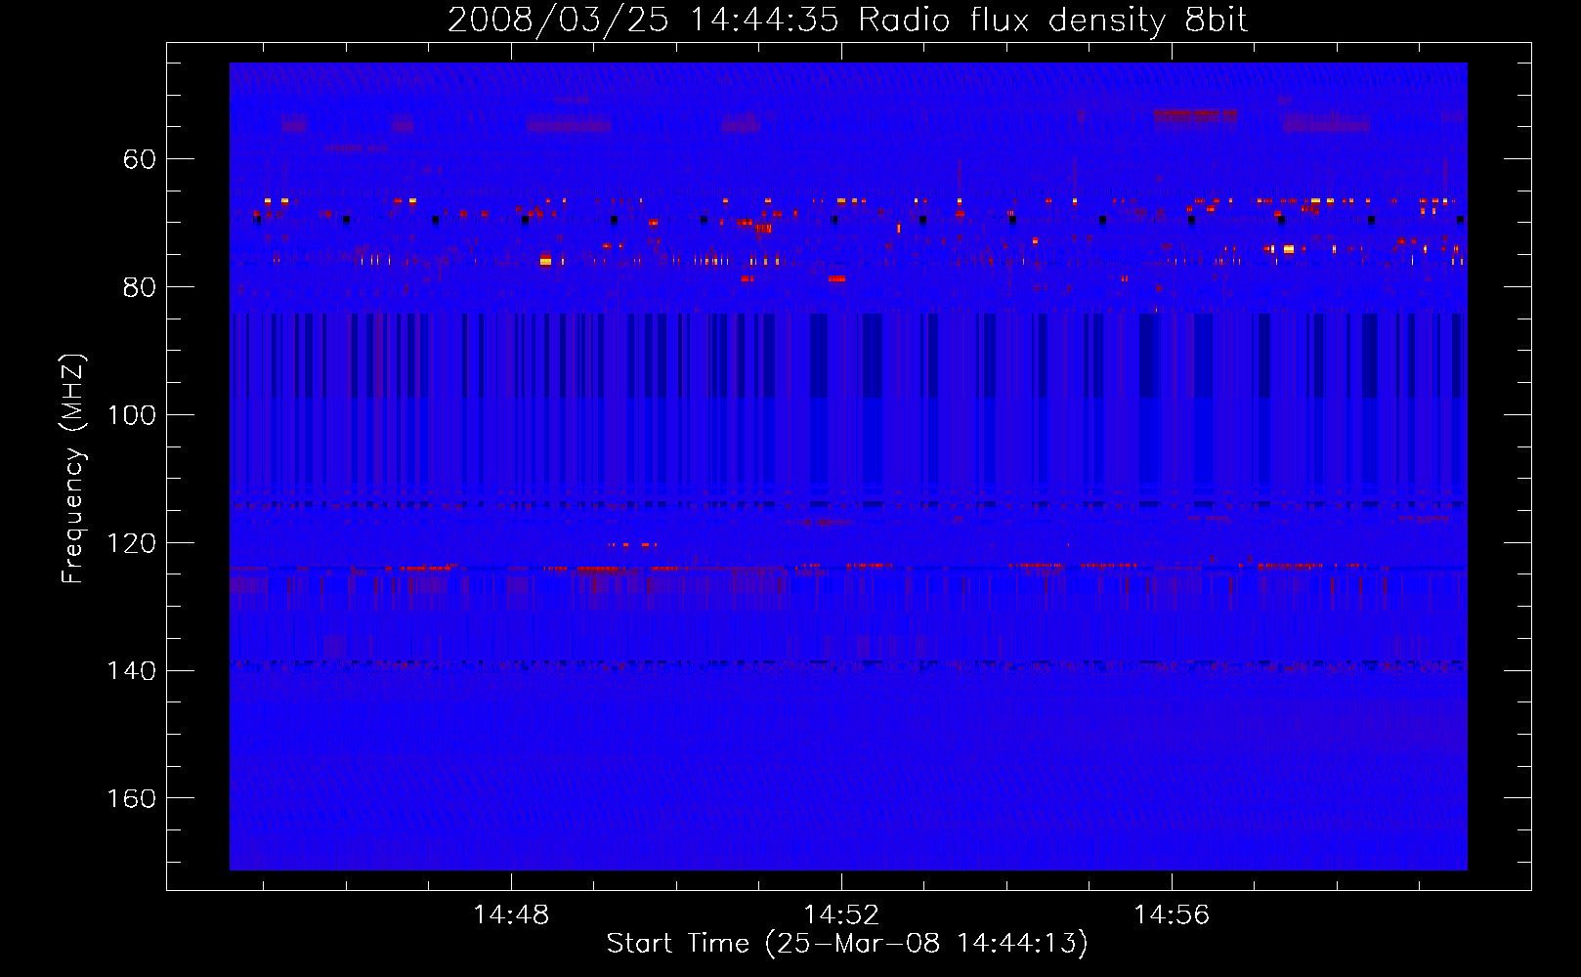Image resolution: width=1581 pixels, height=977 pixels.
Task: Click the 14:52 time tick label
Action: tap(841, 914)
